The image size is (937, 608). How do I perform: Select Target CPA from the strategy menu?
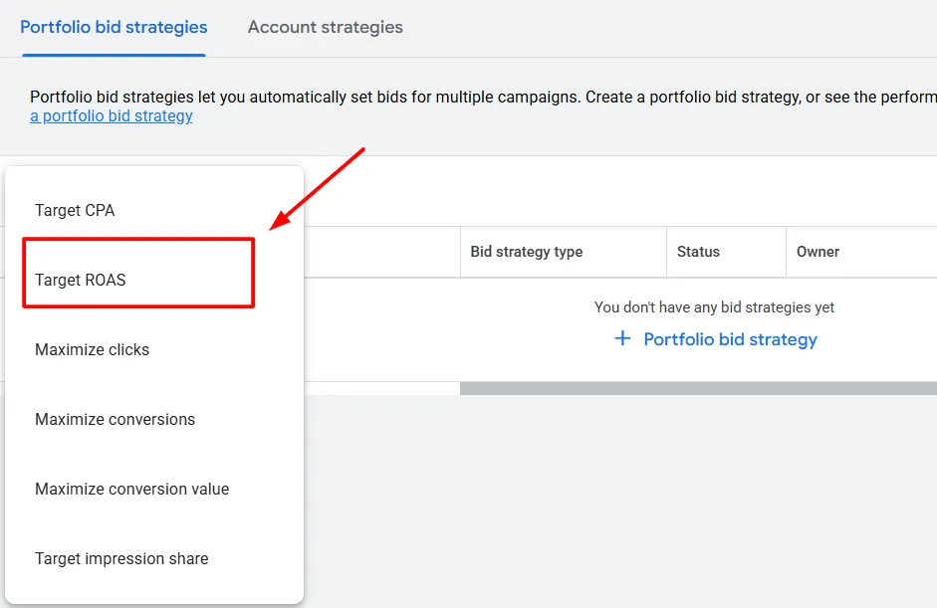[75, 210]
